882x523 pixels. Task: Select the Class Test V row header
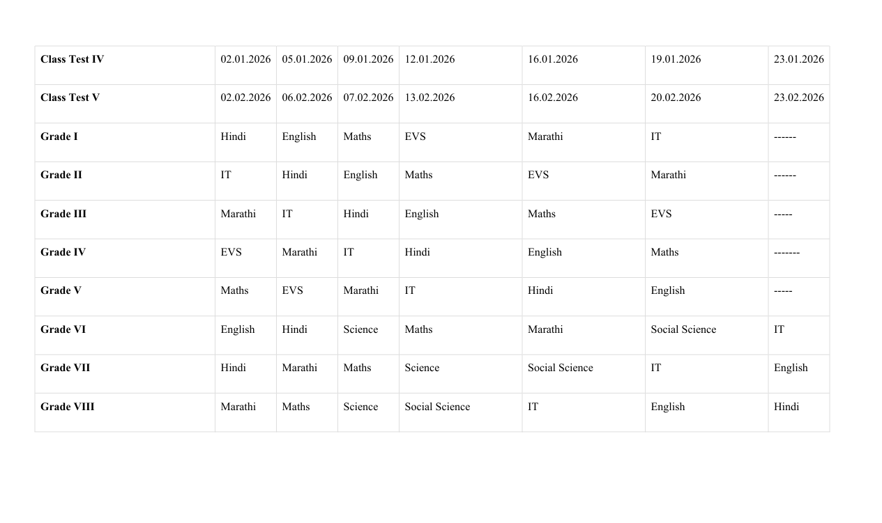pyautogui.click(x=70, y=97)
